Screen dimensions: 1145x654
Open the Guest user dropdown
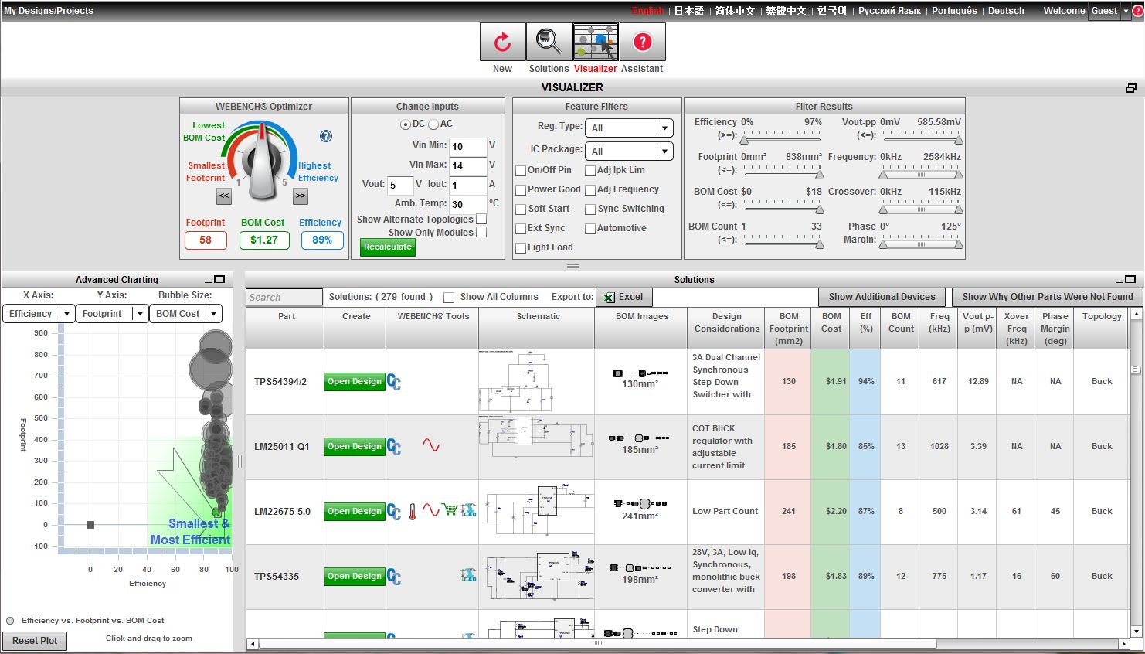pyautogui.click(x=1109, y=11)
